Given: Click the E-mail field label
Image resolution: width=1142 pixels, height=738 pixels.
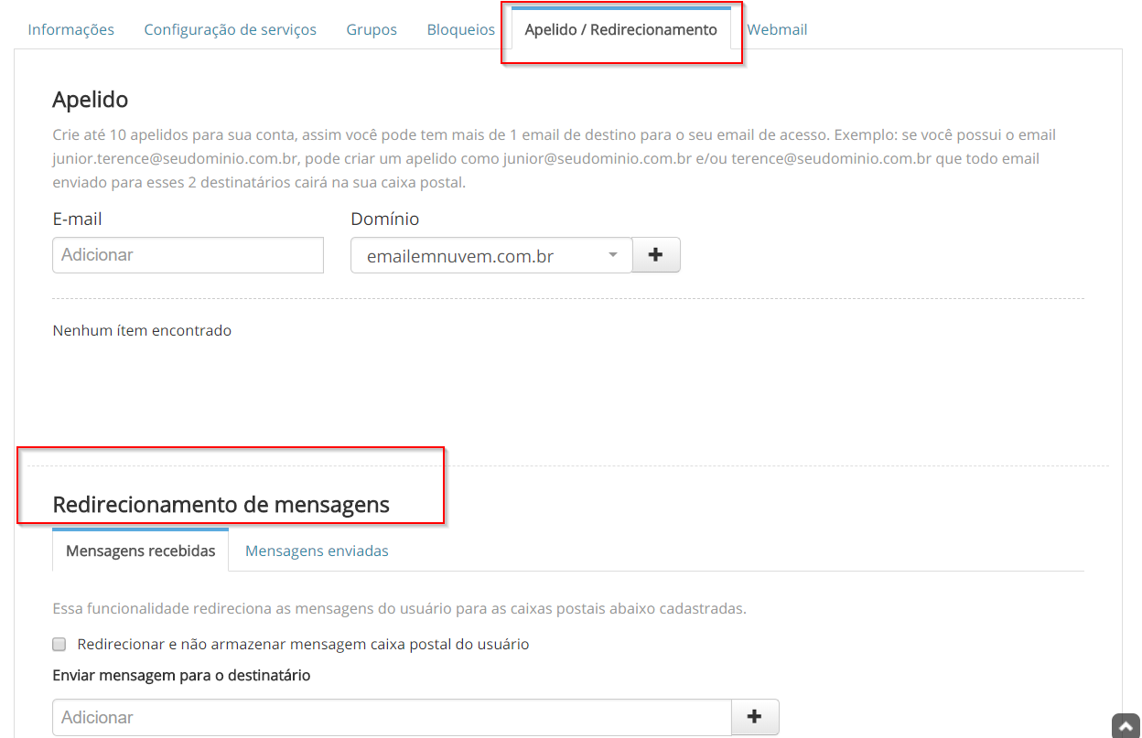Looking at the screenshot, I should point(77,219).
